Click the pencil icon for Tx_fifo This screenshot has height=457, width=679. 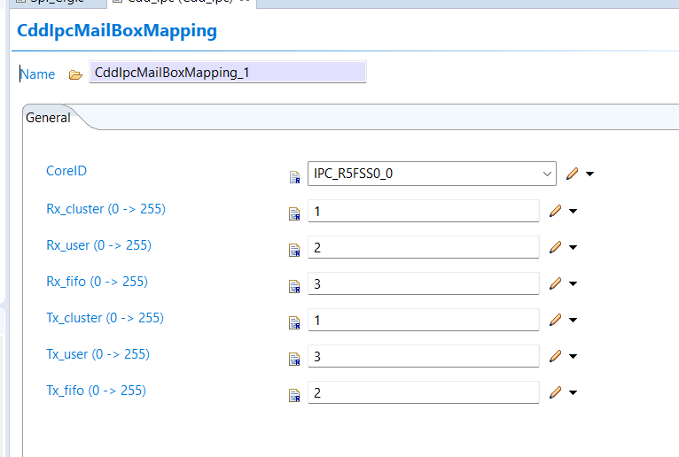(x=555, y=392)
